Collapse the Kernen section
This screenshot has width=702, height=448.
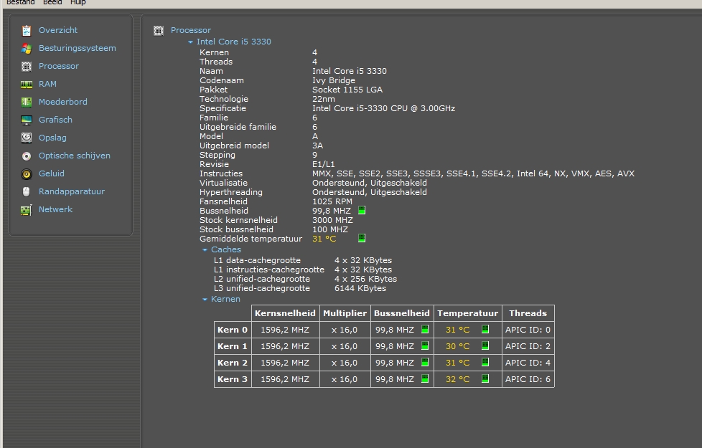coord(205,300)
